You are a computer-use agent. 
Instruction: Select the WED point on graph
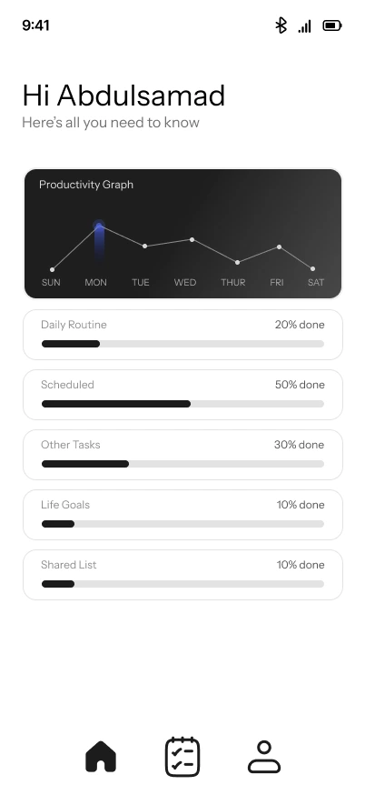click(192, 239)
